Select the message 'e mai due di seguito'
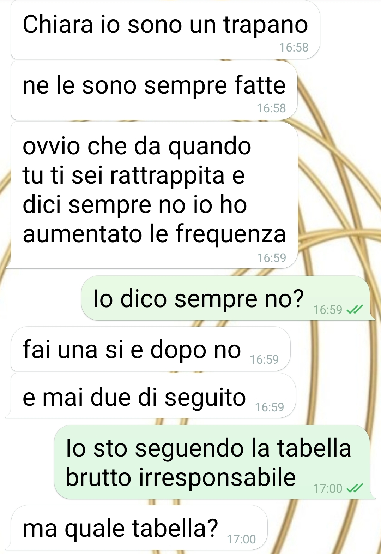Viewport: 381px width, 554px height. coord(153,396)
